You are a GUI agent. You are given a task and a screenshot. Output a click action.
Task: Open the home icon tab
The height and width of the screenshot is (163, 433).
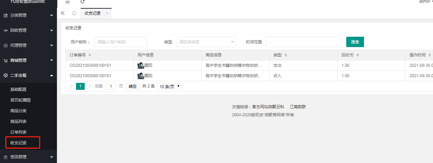tap(74, 13)
